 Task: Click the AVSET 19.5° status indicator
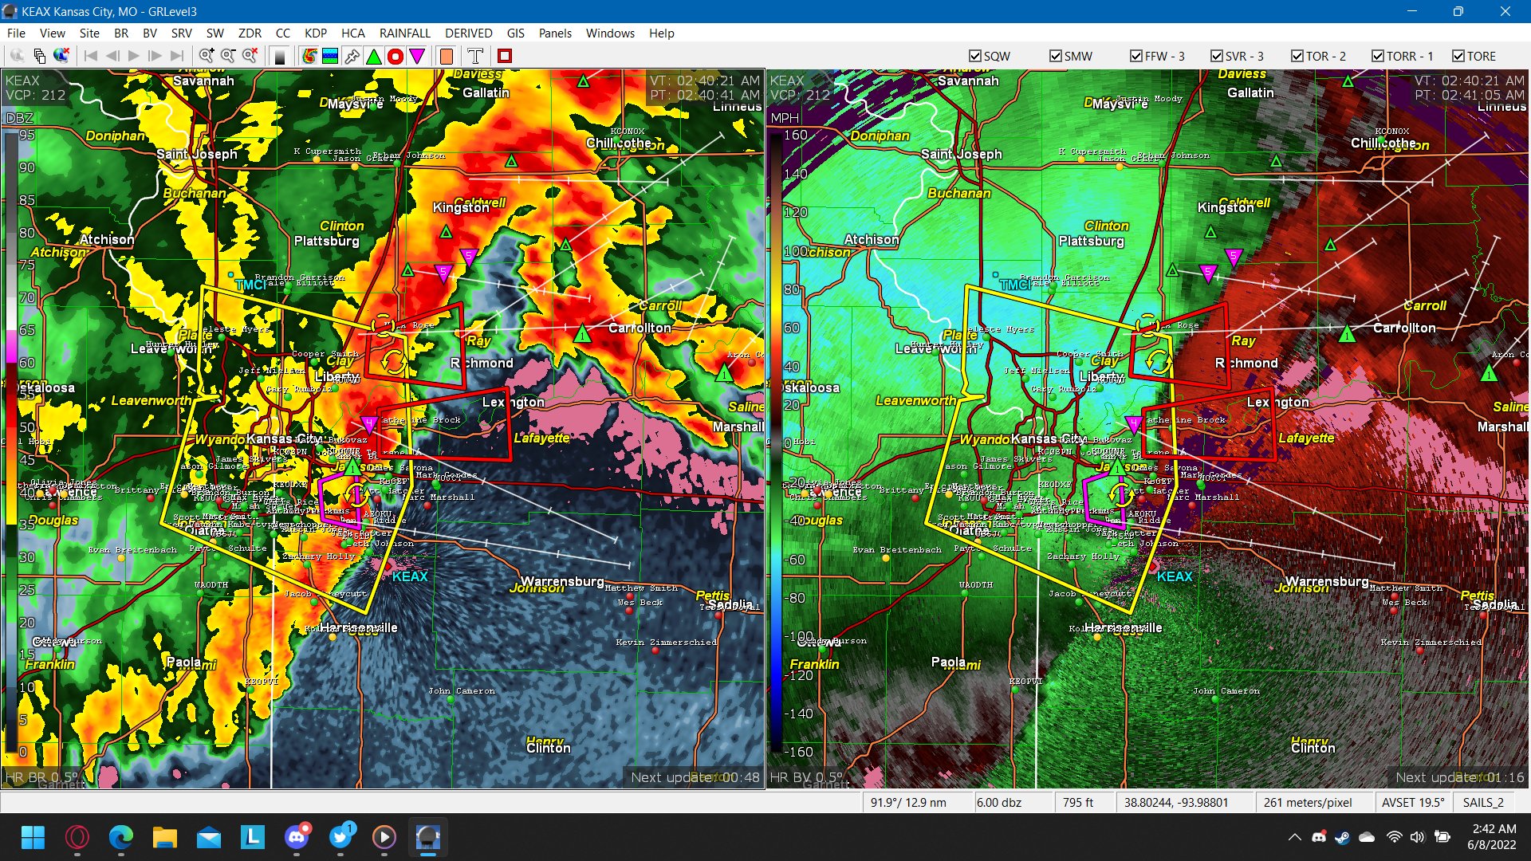1412,802
